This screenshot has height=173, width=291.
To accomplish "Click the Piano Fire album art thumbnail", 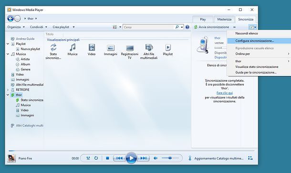I will [11, 158].
